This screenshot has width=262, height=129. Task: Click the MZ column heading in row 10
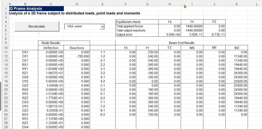[x=236, y=48]
